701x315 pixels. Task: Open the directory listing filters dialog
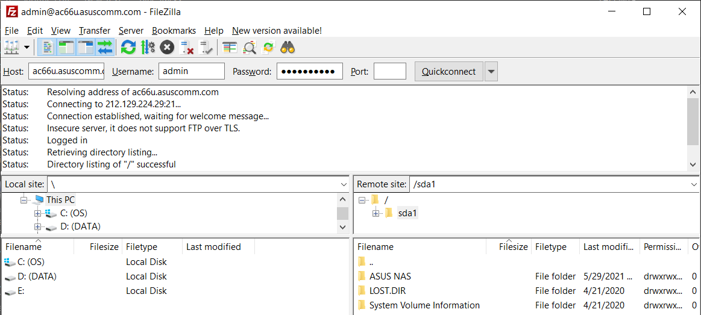pyautogui.click(x=230, y=47)
